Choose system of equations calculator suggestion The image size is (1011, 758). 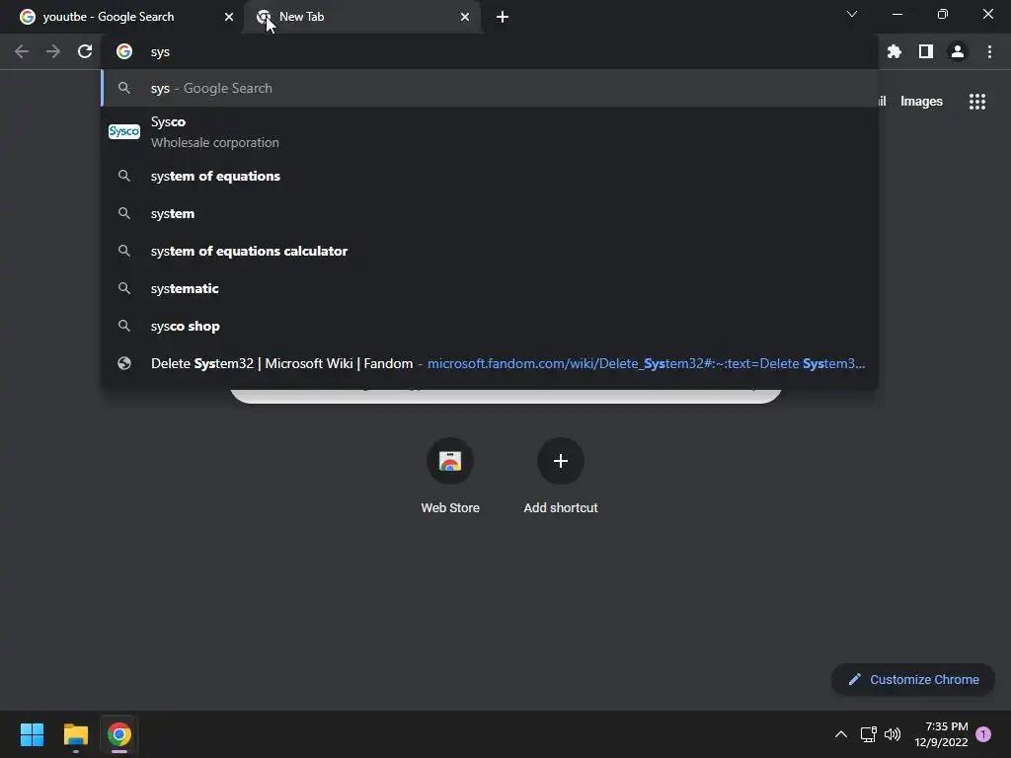point(490,251)
